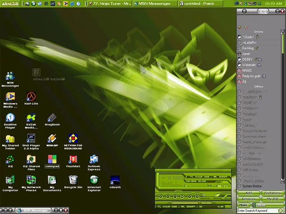The image size is (286, 214).
Task: Open the Netvigator Broadband icon
Action: point(73,142)
